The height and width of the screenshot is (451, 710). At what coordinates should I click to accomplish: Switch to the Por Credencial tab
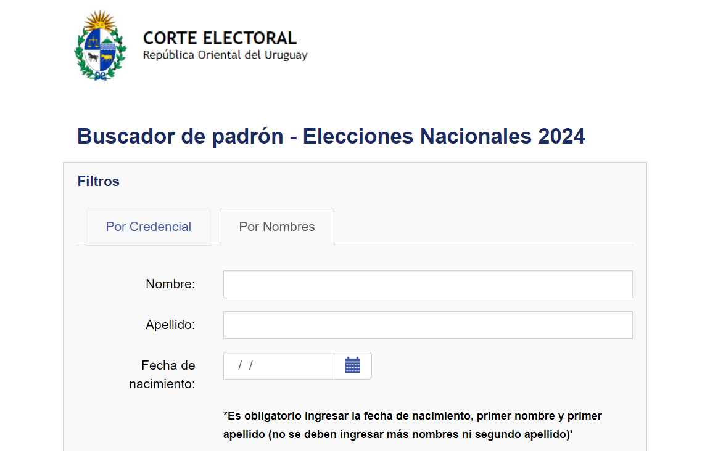(x=149, y=227)
